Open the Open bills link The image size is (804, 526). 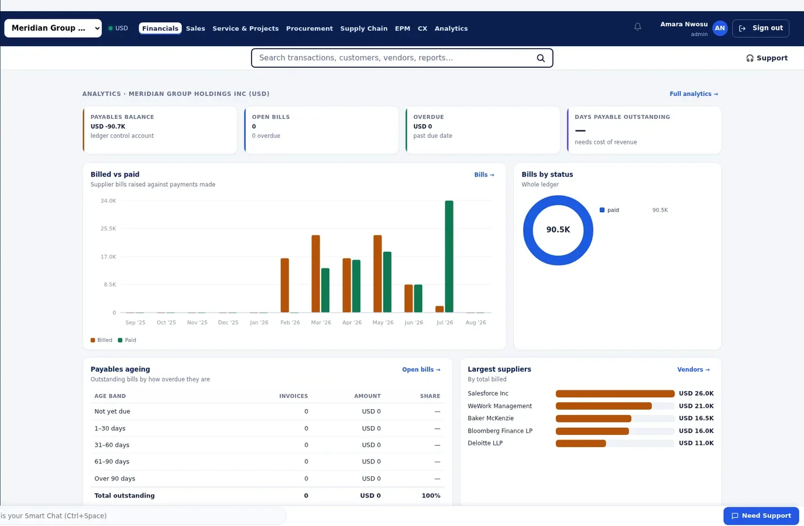tap(421, 369)
